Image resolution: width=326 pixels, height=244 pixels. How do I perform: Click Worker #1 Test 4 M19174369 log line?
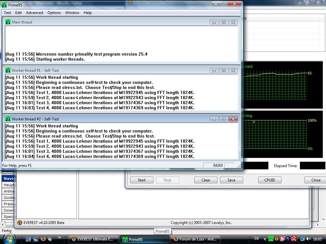point(100,108)
